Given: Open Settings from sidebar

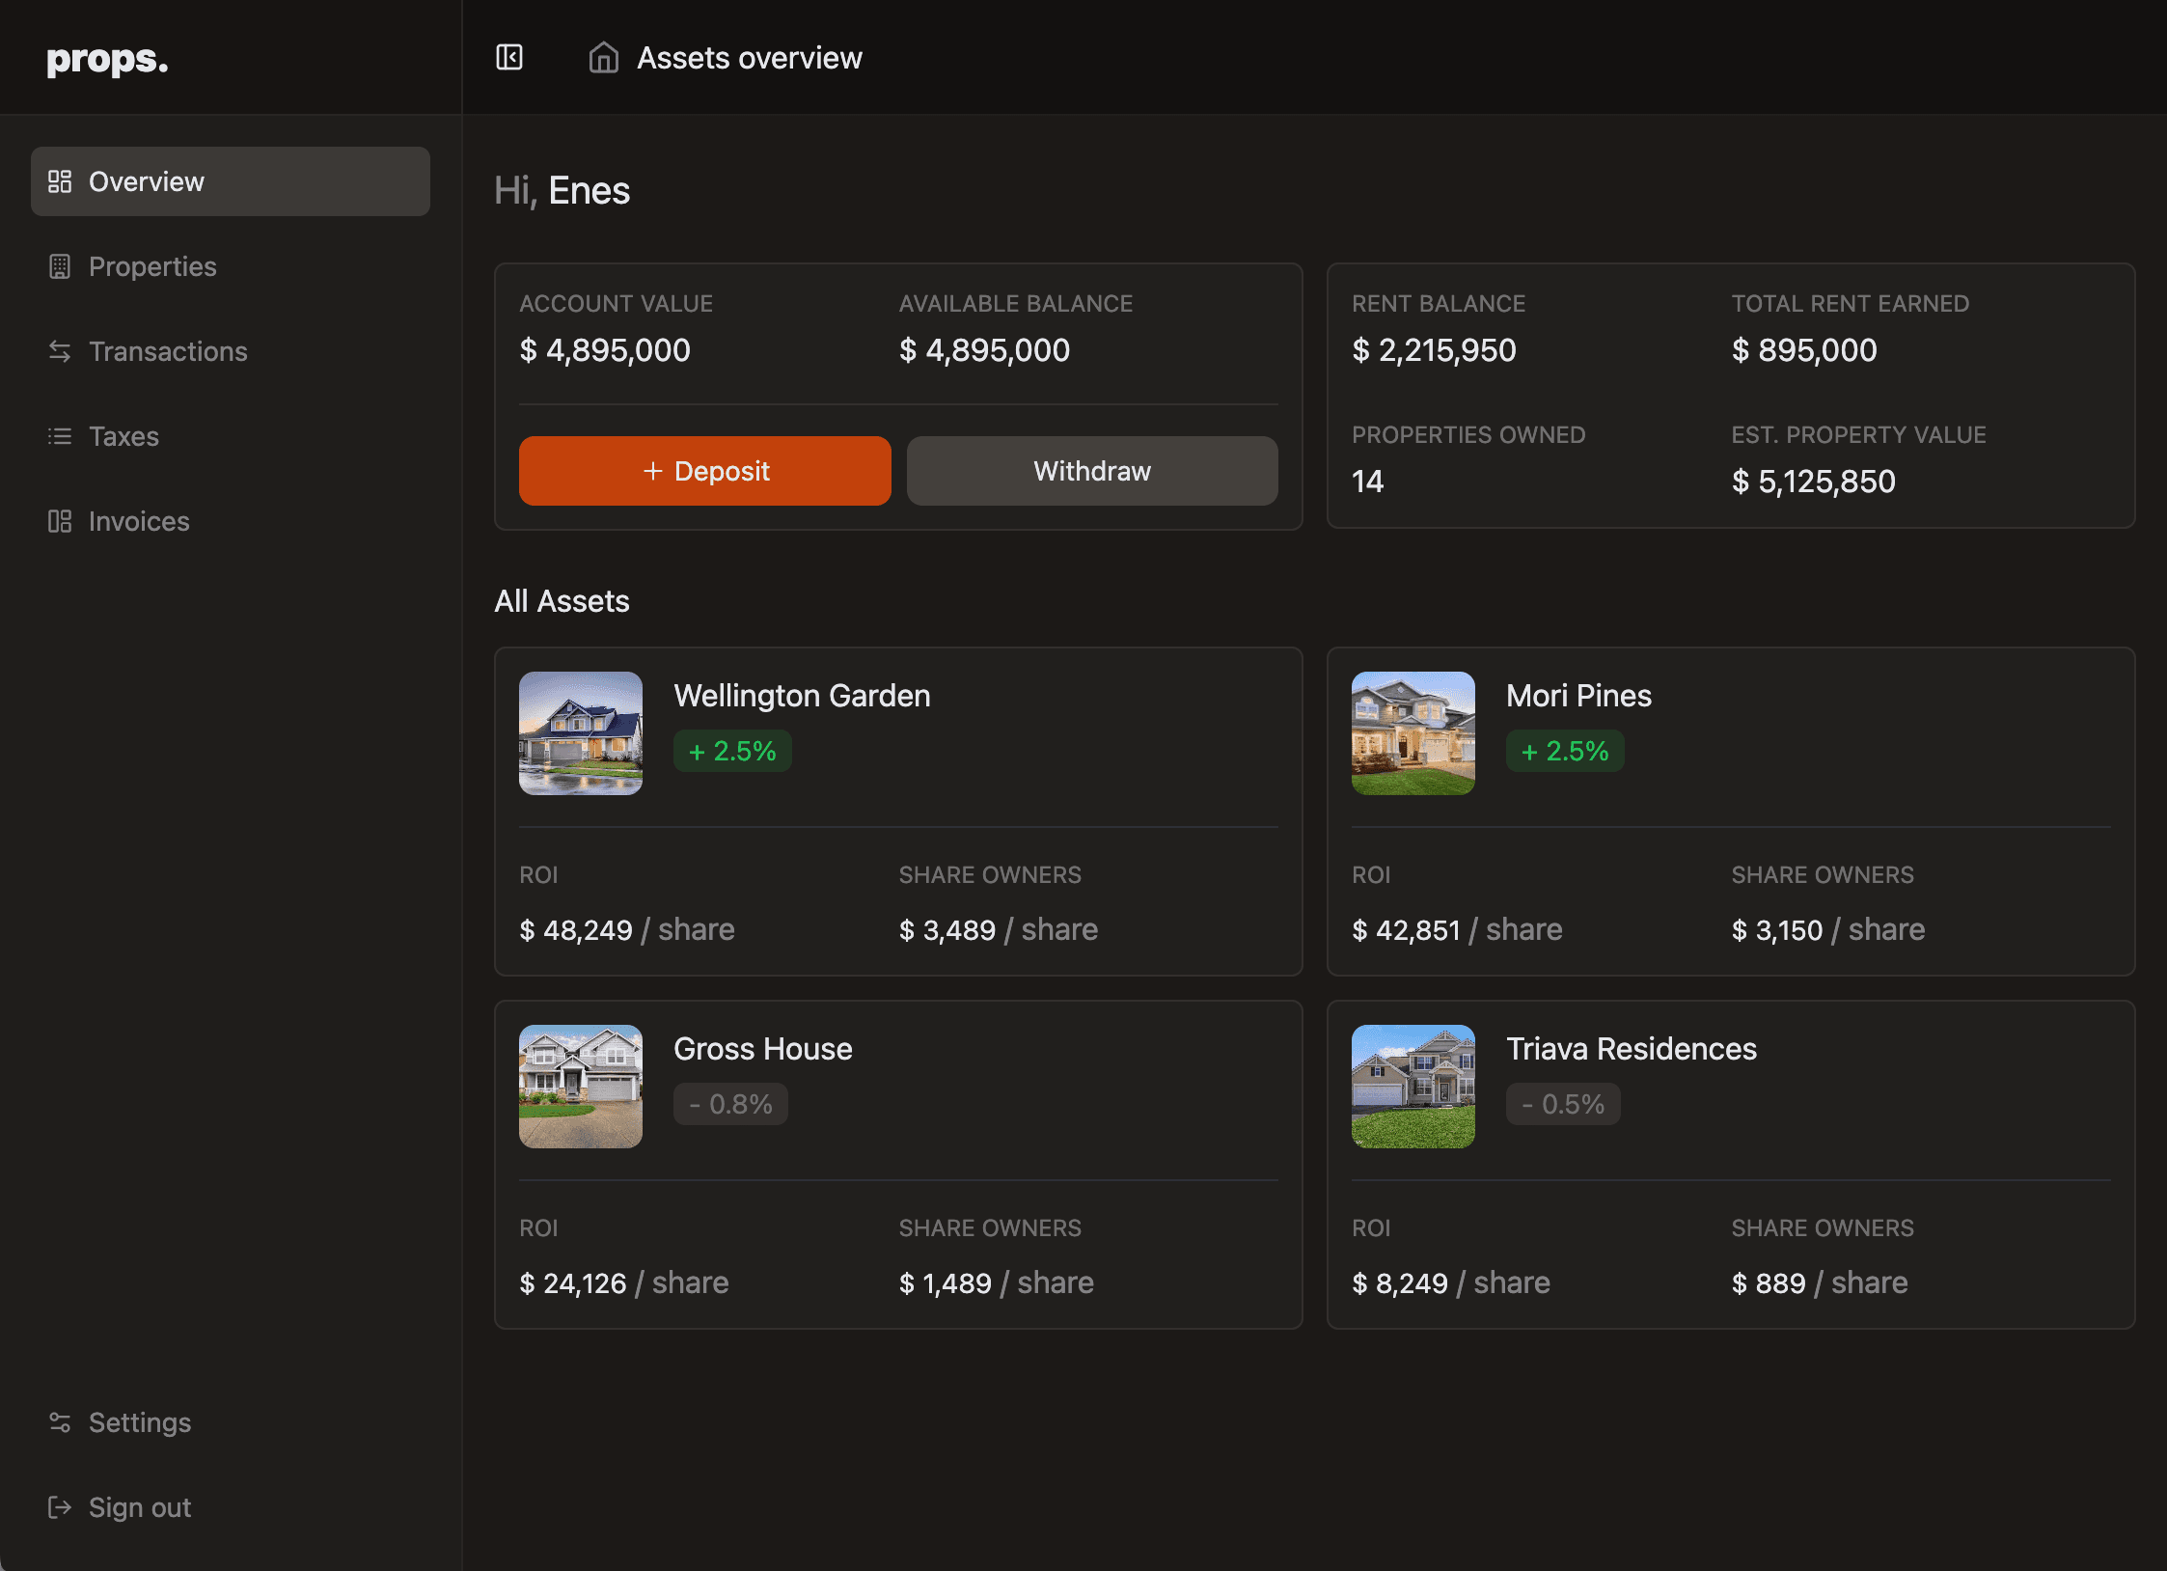Looking at the screenshot, I should point(140,1421).
